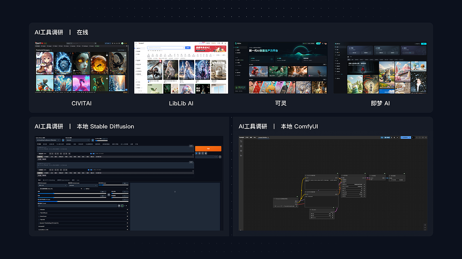Open the VAE model Automatic dropdown
462x259 pixels.
coord(78,140)
